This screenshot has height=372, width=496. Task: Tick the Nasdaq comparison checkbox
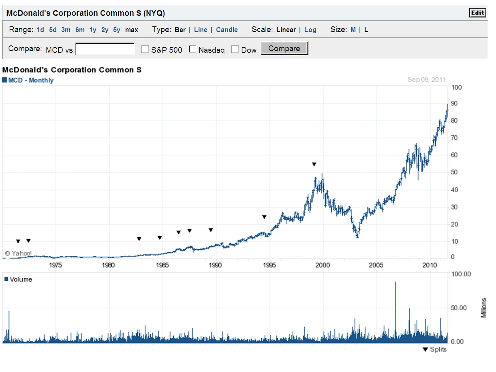(x=192, y=49)
